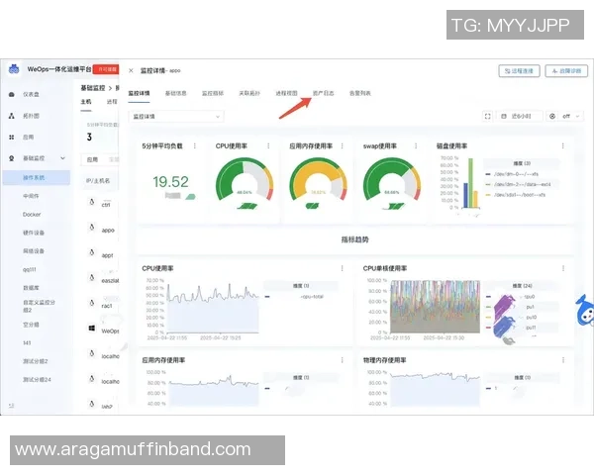
Task: Select 网络设备 in sidebar
Action: (34, 251)
